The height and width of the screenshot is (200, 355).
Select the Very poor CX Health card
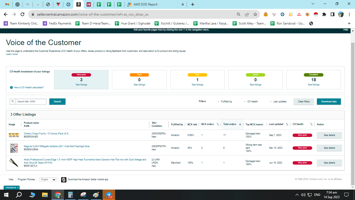[81, 80]
